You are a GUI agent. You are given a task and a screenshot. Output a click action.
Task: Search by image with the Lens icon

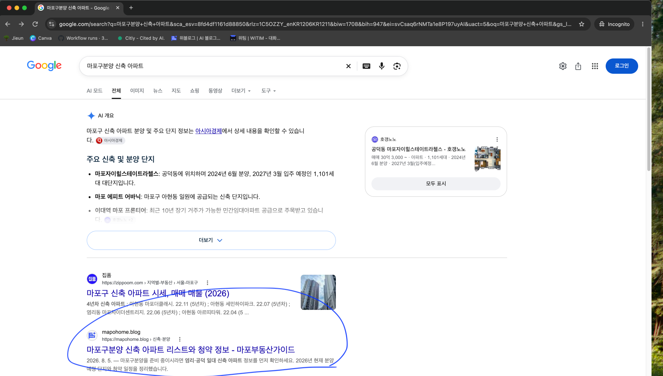point(397,66)
